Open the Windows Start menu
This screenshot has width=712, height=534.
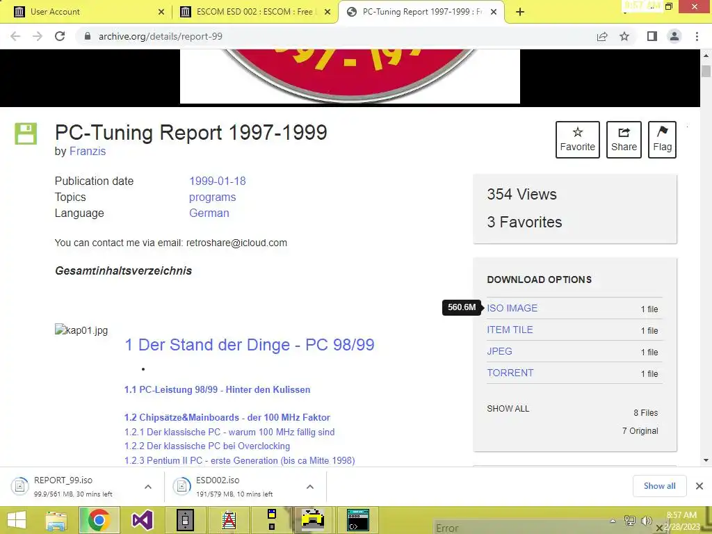coord(17,520)
